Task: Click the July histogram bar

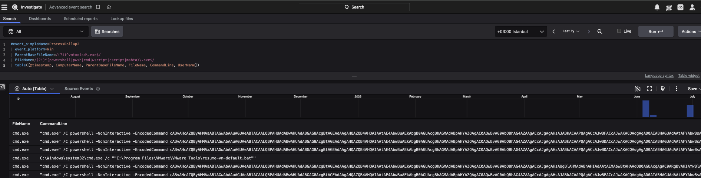Action: (x=690, y=111)
